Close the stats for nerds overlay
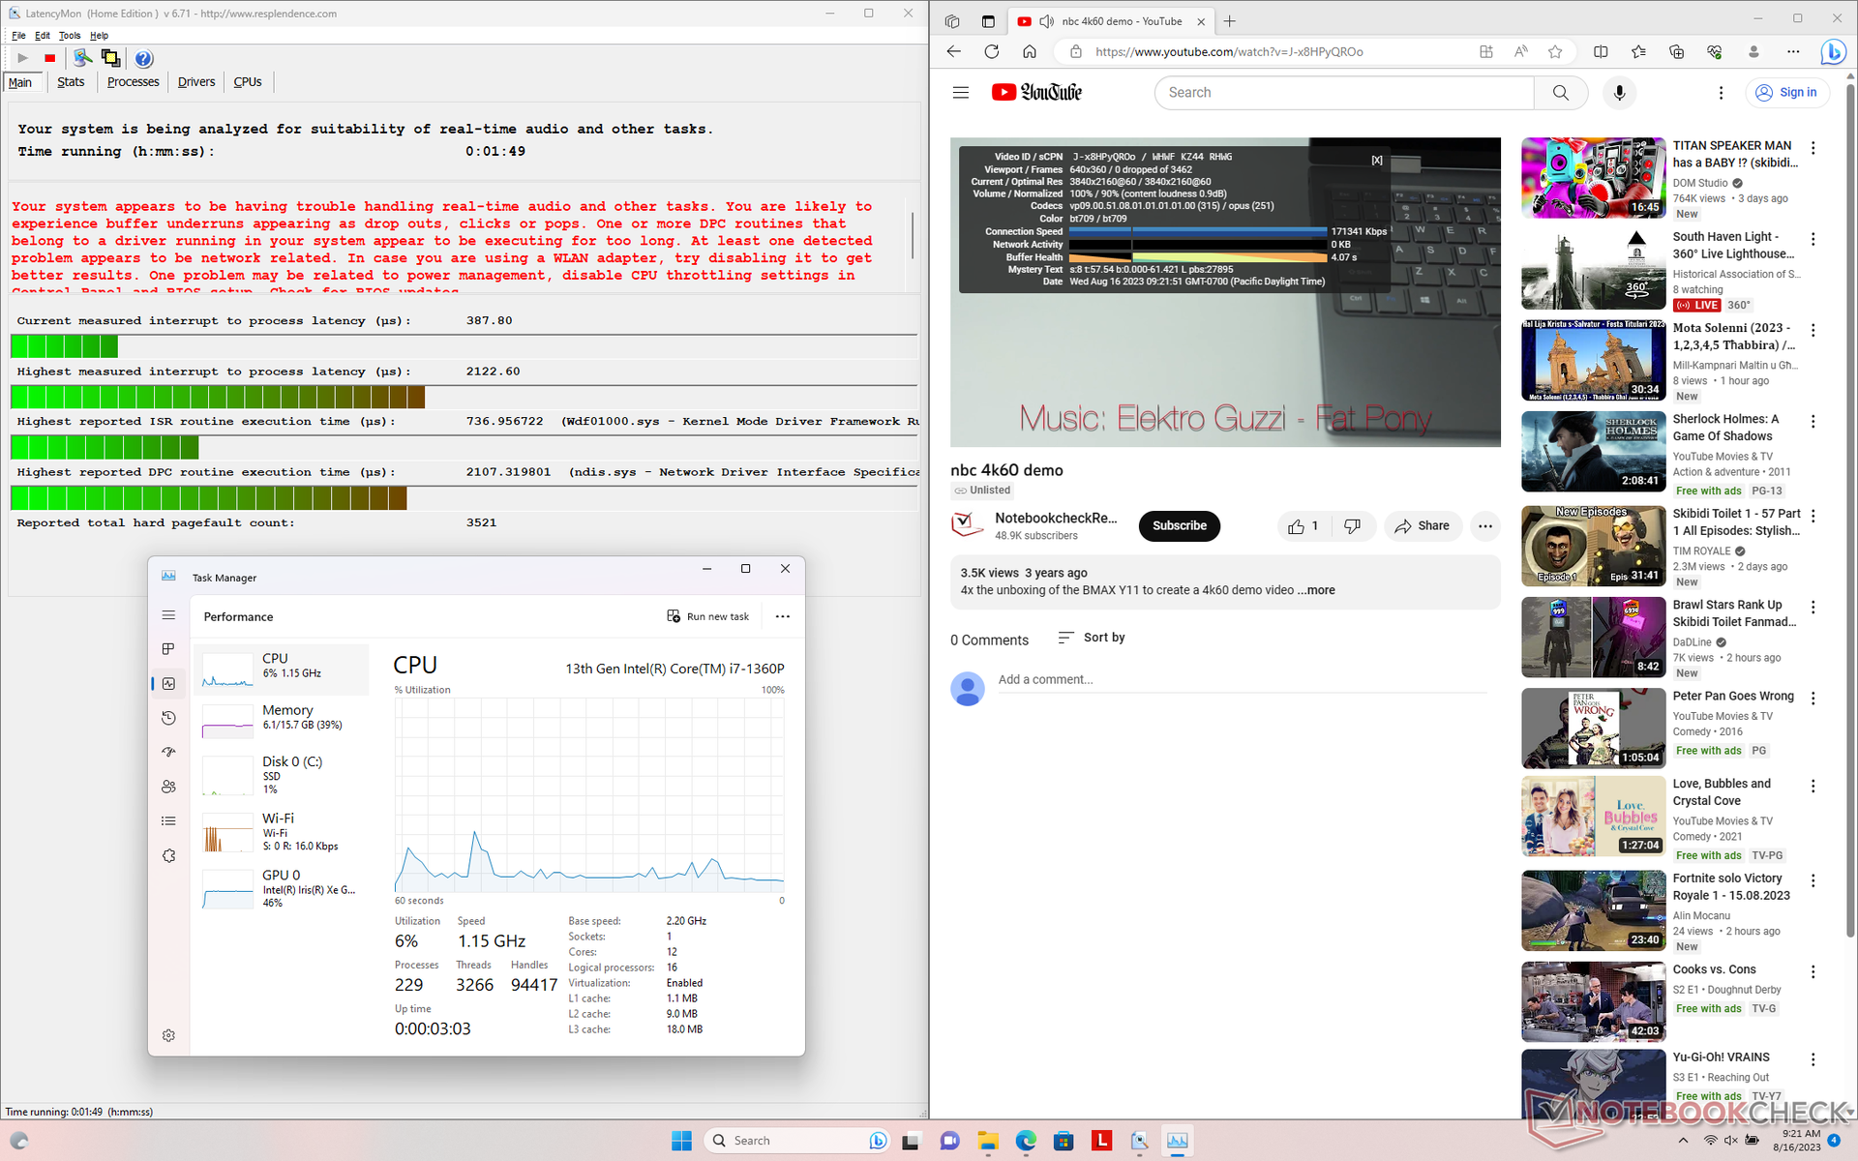The image size is (1858, 1161). 1377,161
